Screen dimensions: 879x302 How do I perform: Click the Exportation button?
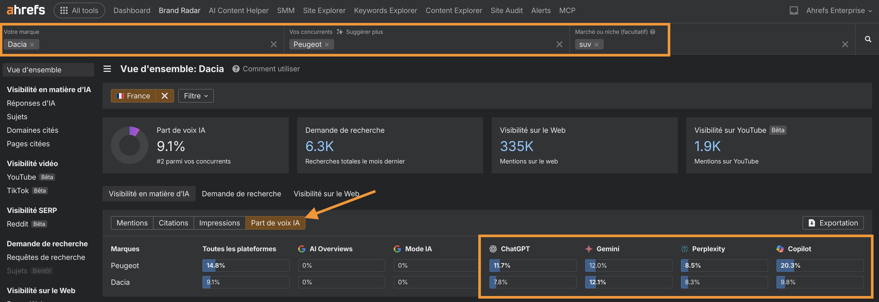[833, 223]
